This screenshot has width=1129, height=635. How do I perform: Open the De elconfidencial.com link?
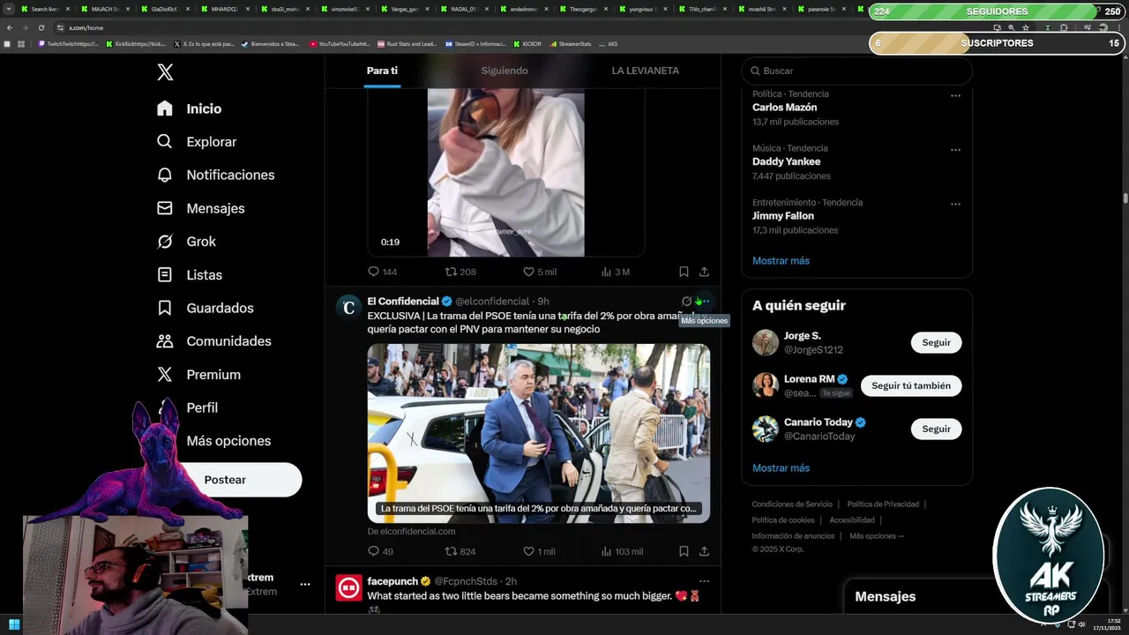[411, 531]
